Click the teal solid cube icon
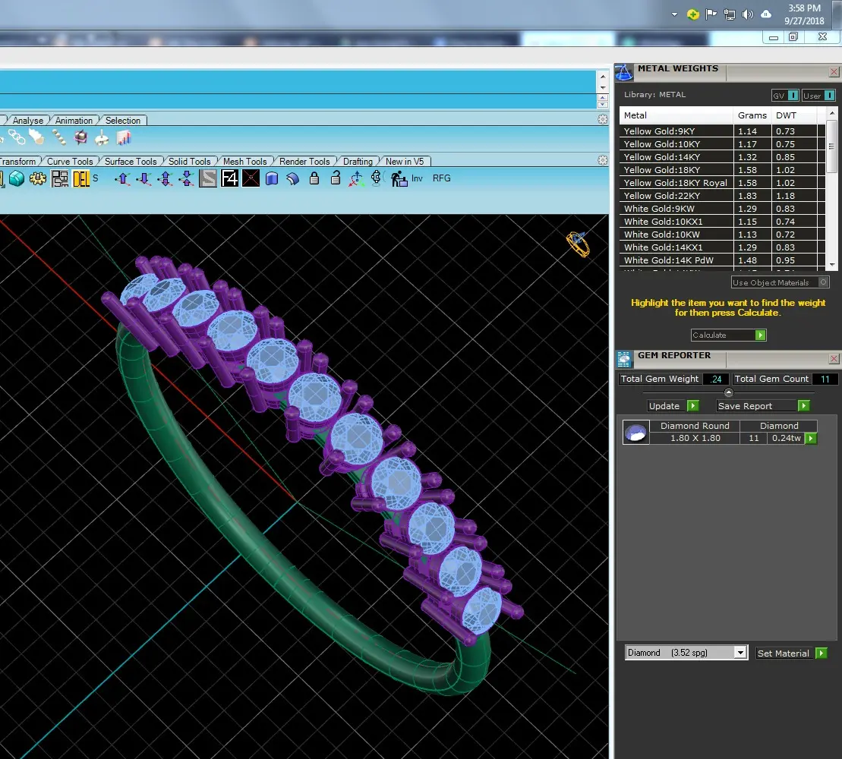842x759 pixels. click(x=17, y=178)
